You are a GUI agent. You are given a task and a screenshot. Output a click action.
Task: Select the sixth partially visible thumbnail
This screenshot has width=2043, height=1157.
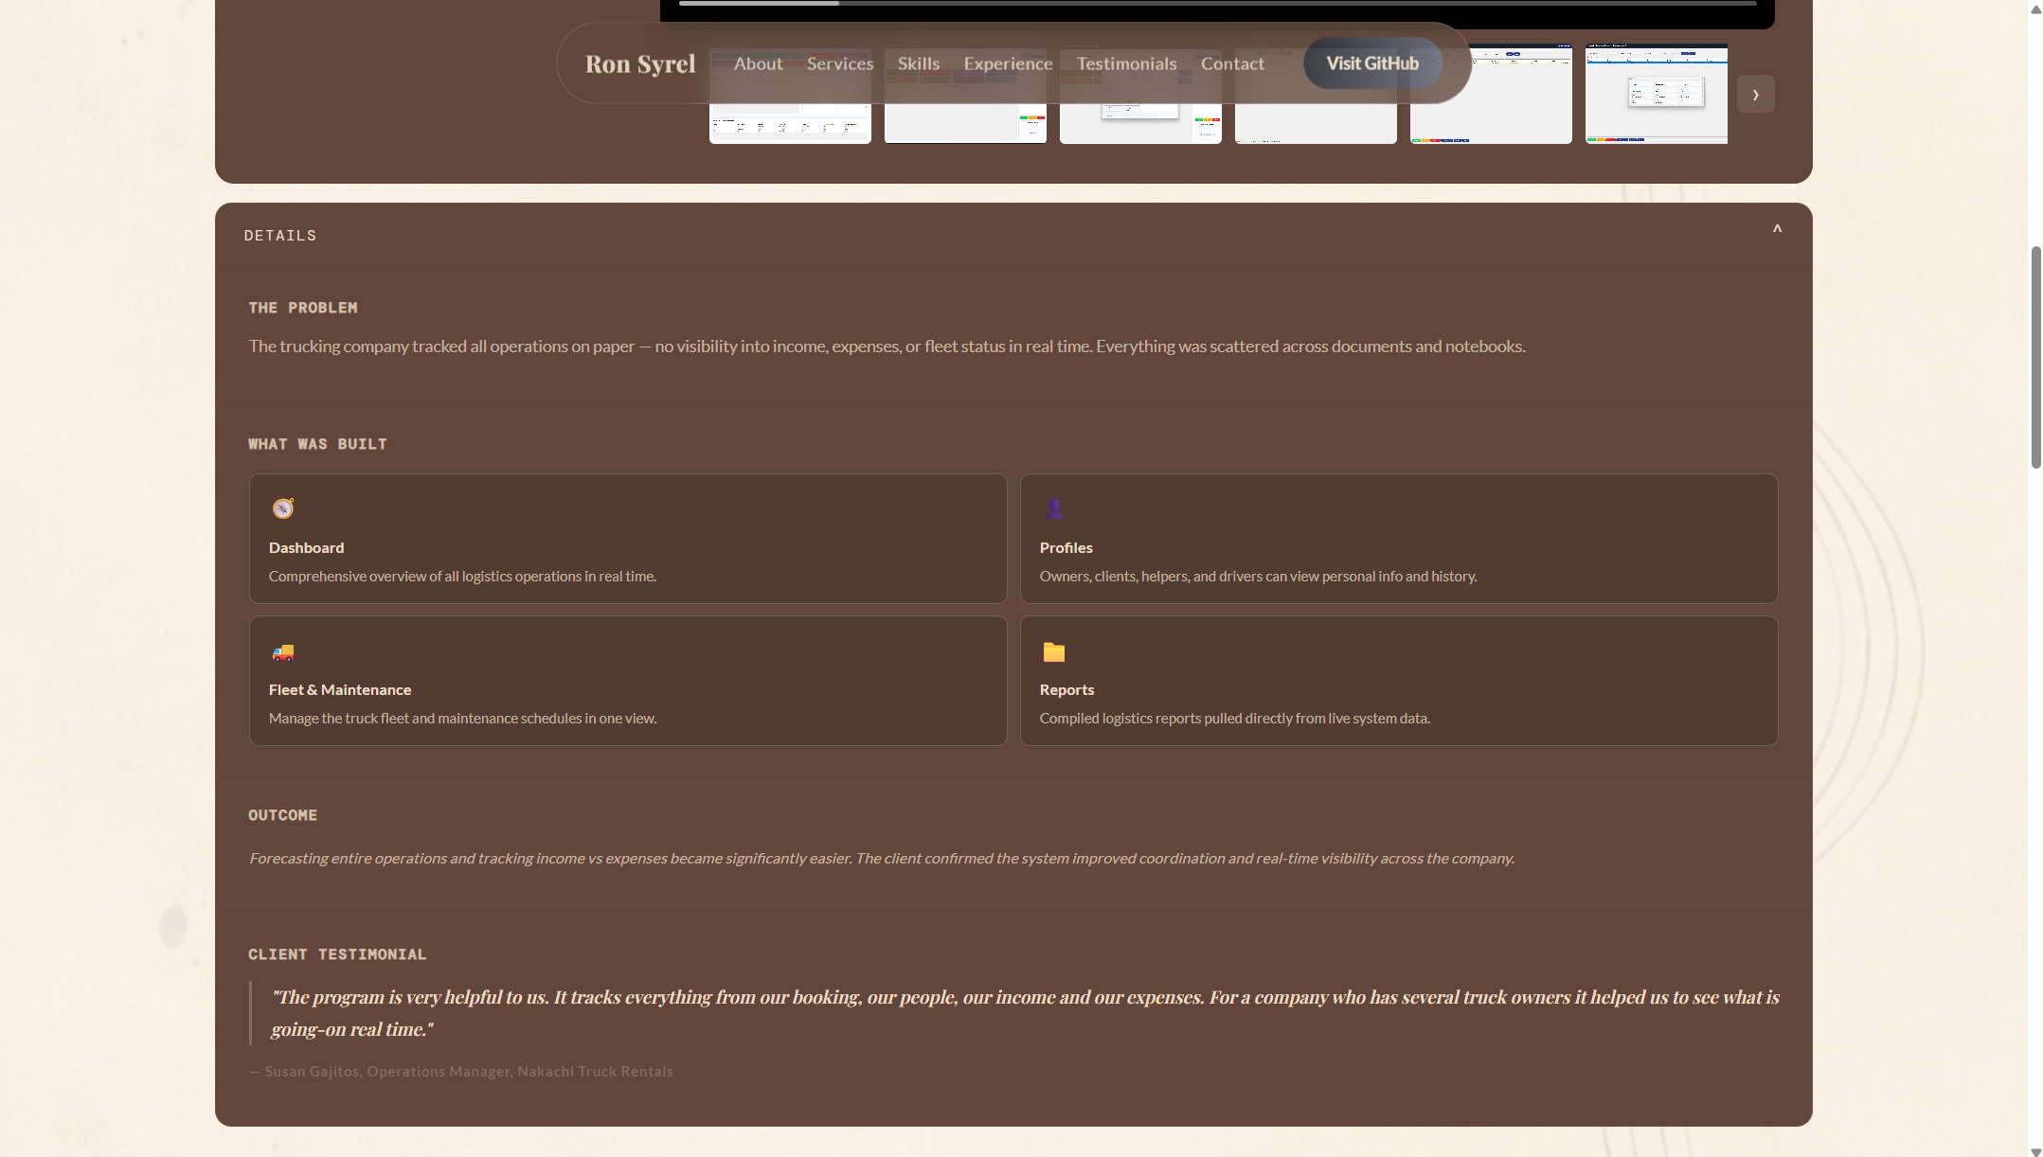(x=1657, y=94)
